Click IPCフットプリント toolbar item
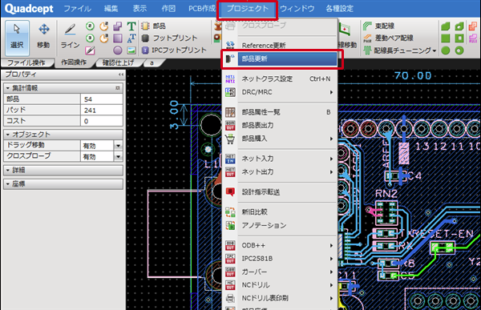481x310 pixels. click(174, 50)
